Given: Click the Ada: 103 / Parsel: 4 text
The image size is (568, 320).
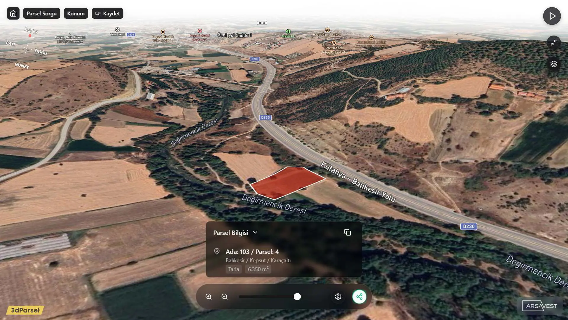Looking at the screenshot, I should click(x=252, y=252).
